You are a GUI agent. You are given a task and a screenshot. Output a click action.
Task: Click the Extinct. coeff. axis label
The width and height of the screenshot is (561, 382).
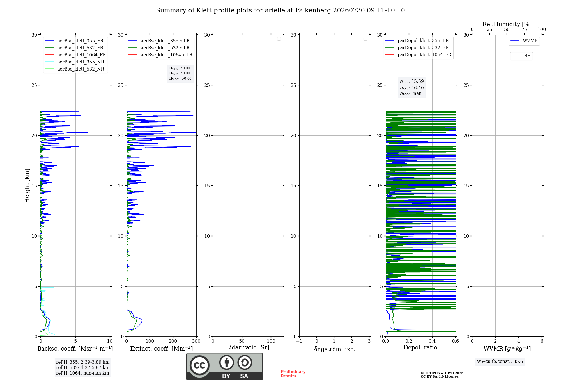(162, 349)
